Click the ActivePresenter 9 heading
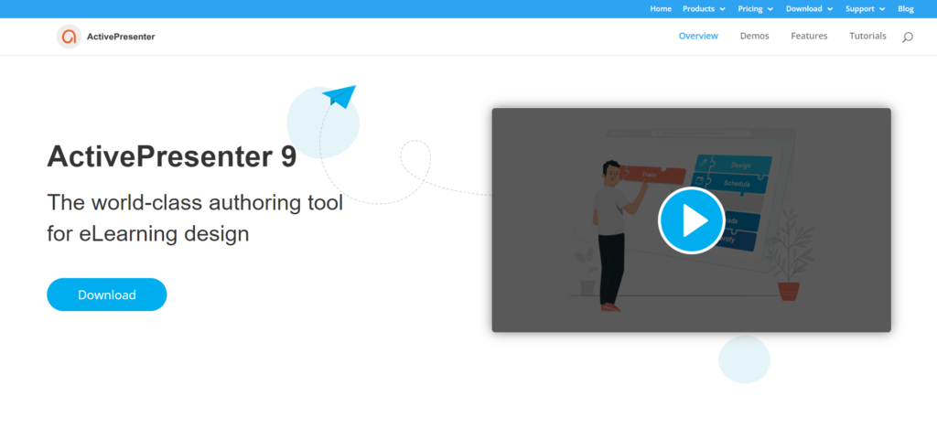The height and width of the screenshot is (439, 937). tap(171, 156)
